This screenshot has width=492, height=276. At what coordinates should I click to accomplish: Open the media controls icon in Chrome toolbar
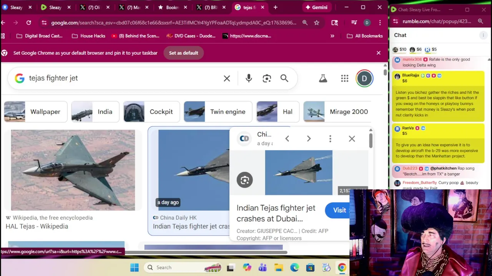click(354, 23)
